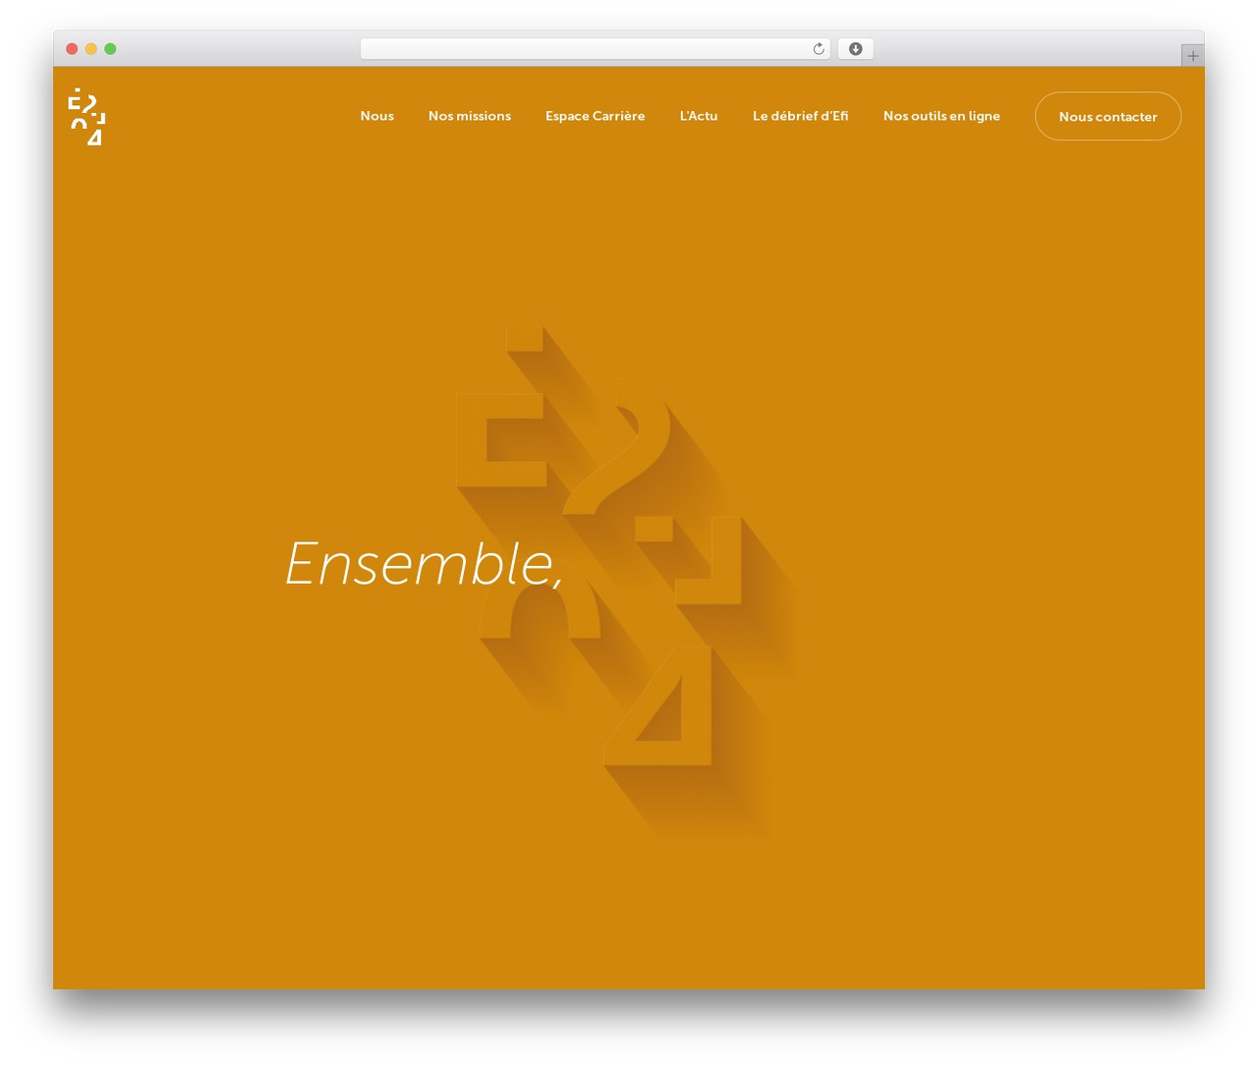
Task: Open Espace Carrière section
Action: (x=596, y=116)
